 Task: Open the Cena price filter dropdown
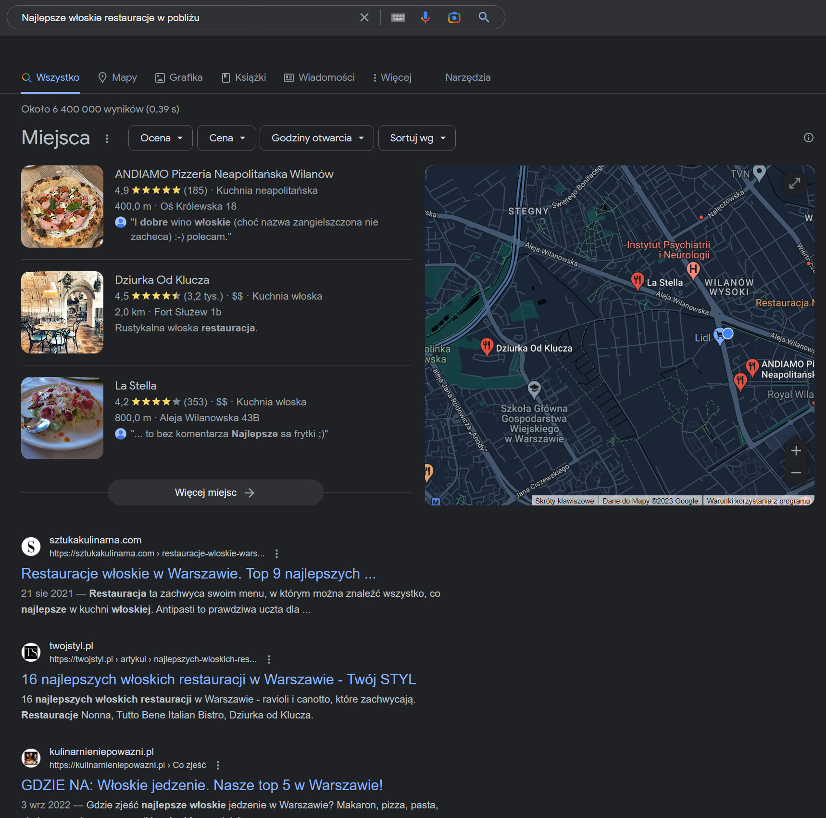226,138
